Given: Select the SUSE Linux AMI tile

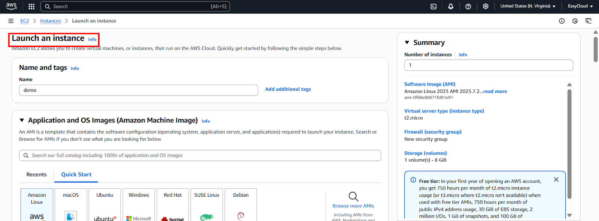Looking at the screenshot, I should pos(207,205).
